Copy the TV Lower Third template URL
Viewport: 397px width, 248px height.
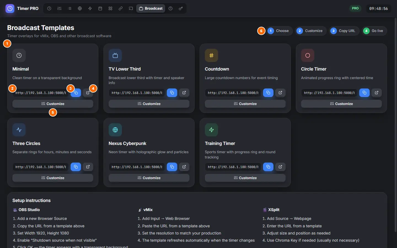pos(172,93)
